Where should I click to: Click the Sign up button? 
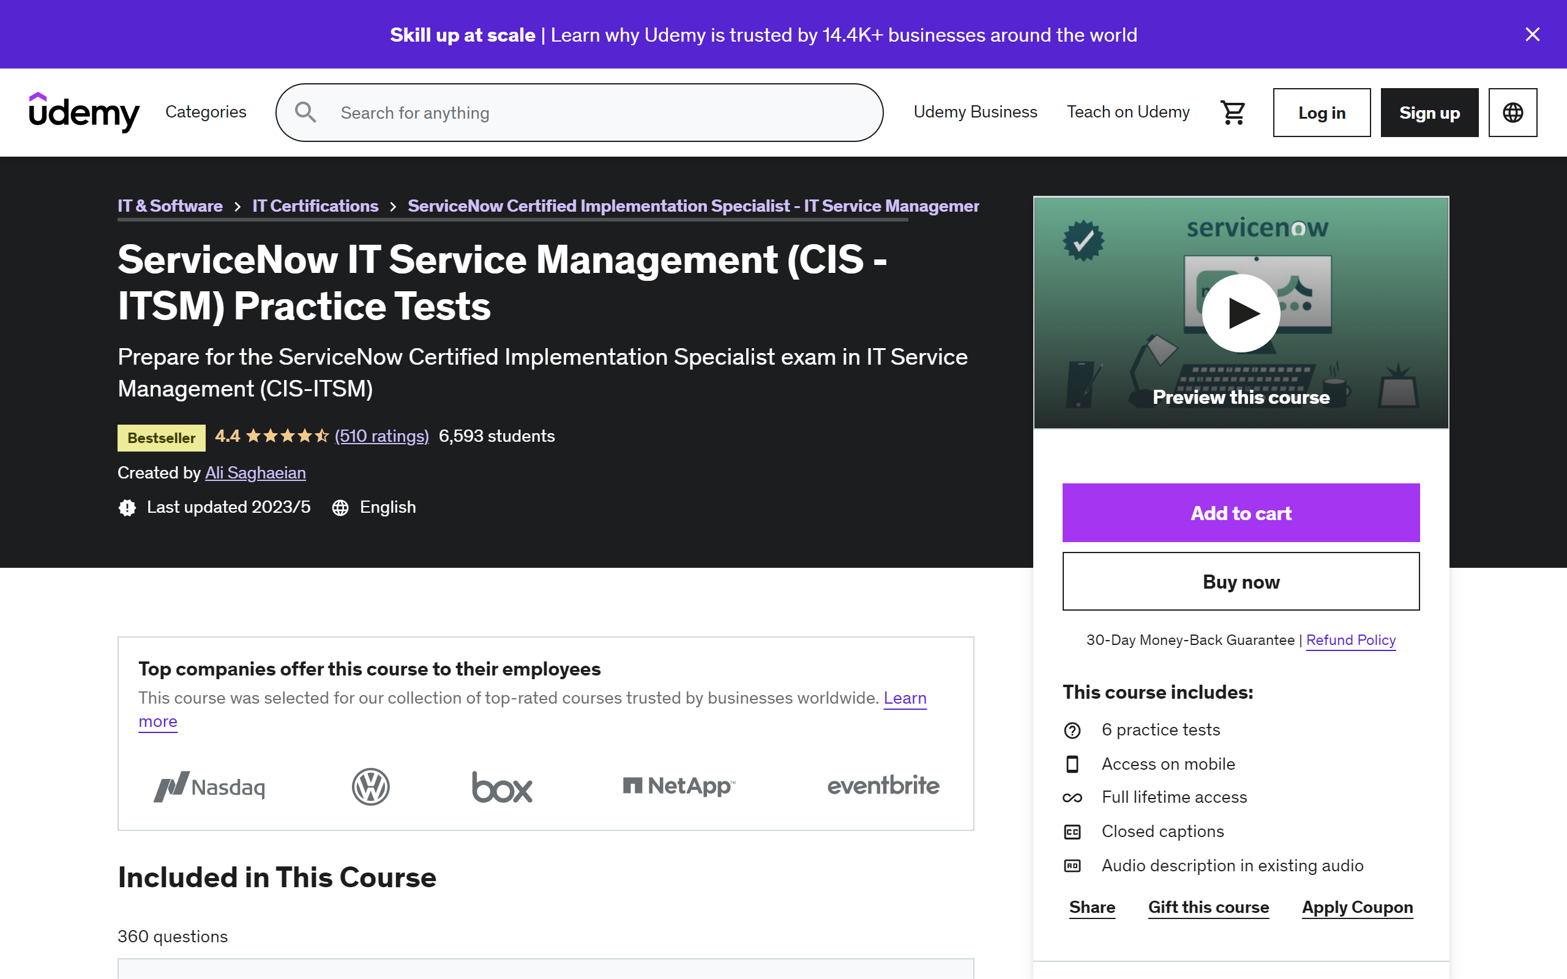(x=1429, y=113)
